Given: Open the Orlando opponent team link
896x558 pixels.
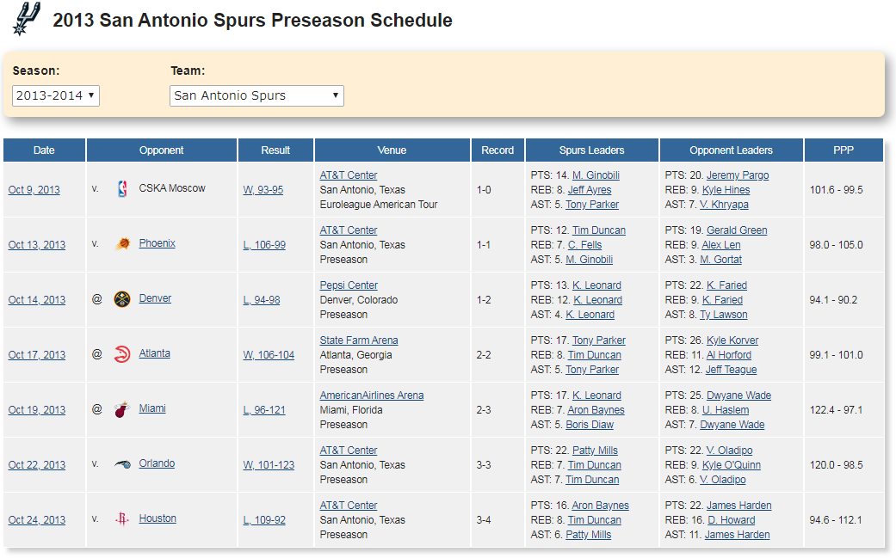Looking at the screenshot, I should (x=157, y=463).
